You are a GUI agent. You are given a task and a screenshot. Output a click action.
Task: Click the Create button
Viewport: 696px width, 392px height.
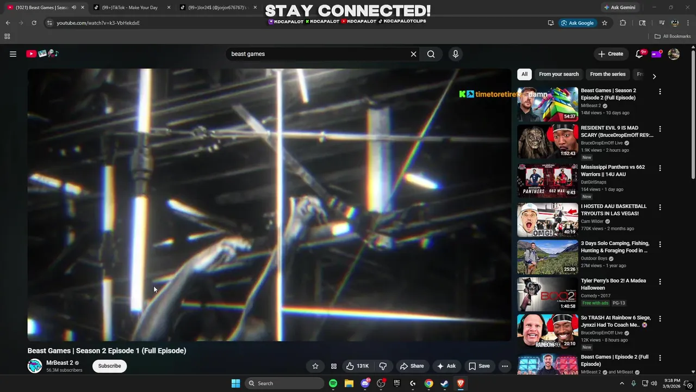(611, 54)
